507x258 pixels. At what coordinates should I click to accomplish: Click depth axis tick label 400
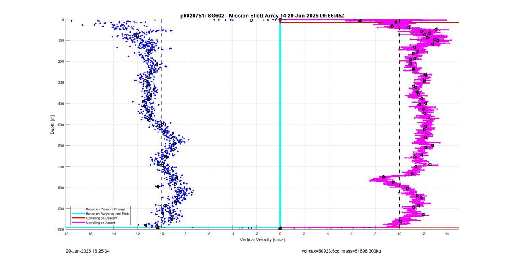tap(60, 103)
